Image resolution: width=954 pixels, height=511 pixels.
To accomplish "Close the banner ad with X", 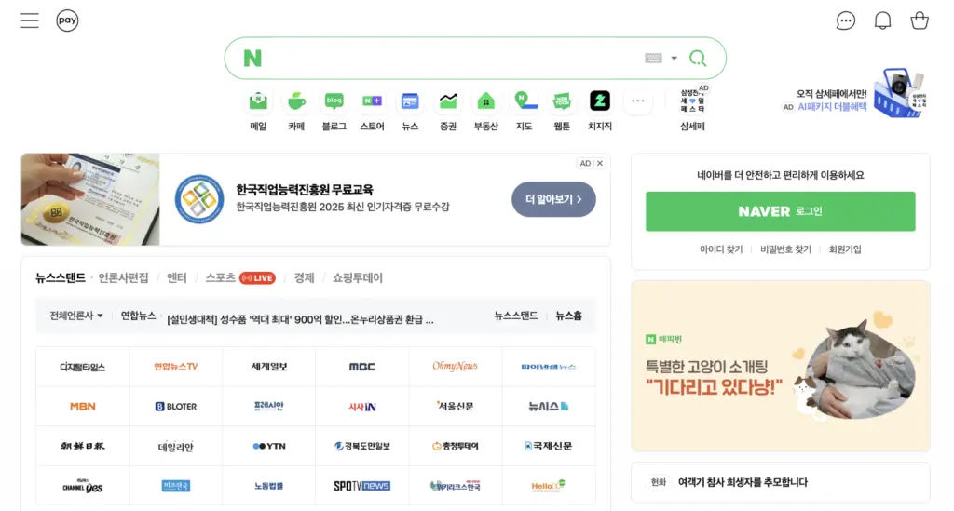I will coord(600,164).
